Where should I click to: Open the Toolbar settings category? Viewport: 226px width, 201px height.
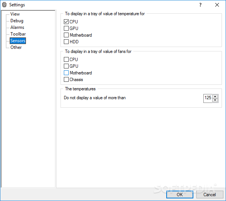pos(18,34)
